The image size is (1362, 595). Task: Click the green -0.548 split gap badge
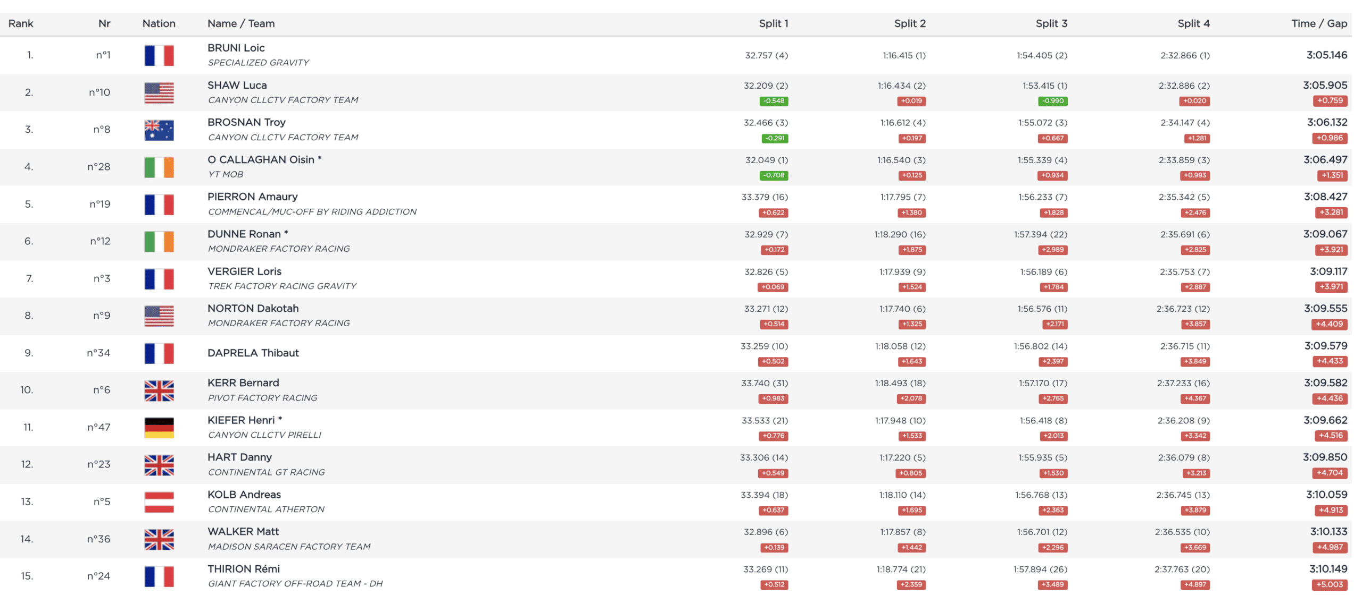(774, 101)
